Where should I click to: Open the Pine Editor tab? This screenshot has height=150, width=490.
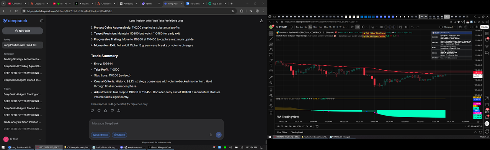[282, 132]
